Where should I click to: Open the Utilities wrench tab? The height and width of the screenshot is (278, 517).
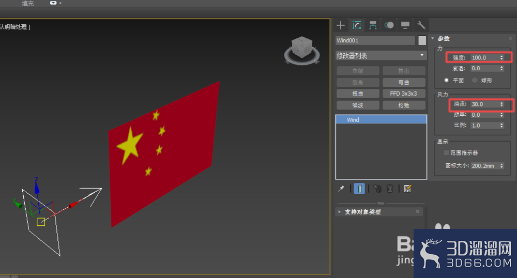421,25
